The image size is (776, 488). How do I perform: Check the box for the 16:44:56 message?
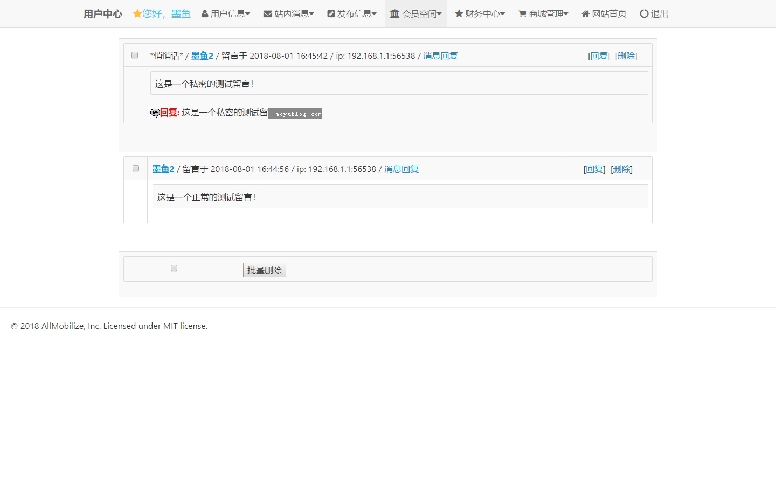[x=136, y=168]
